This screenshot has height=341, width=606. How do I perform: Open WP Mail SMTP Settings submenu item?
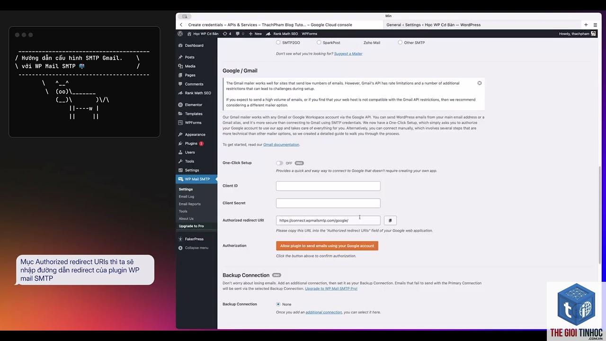(186, 189)
